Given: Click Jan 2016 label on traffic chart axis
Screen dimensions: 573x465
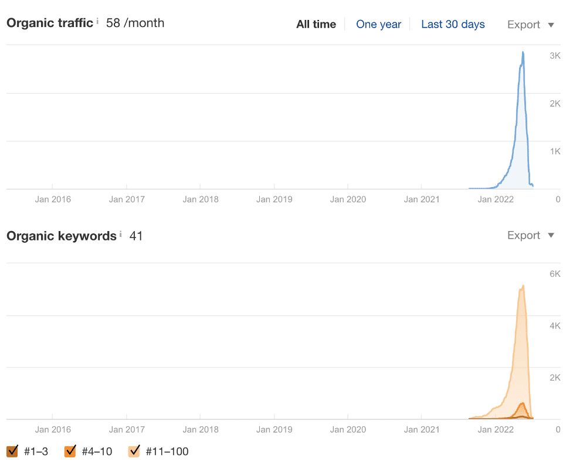Looking at the screenshot, I should (x=53, y=199).
